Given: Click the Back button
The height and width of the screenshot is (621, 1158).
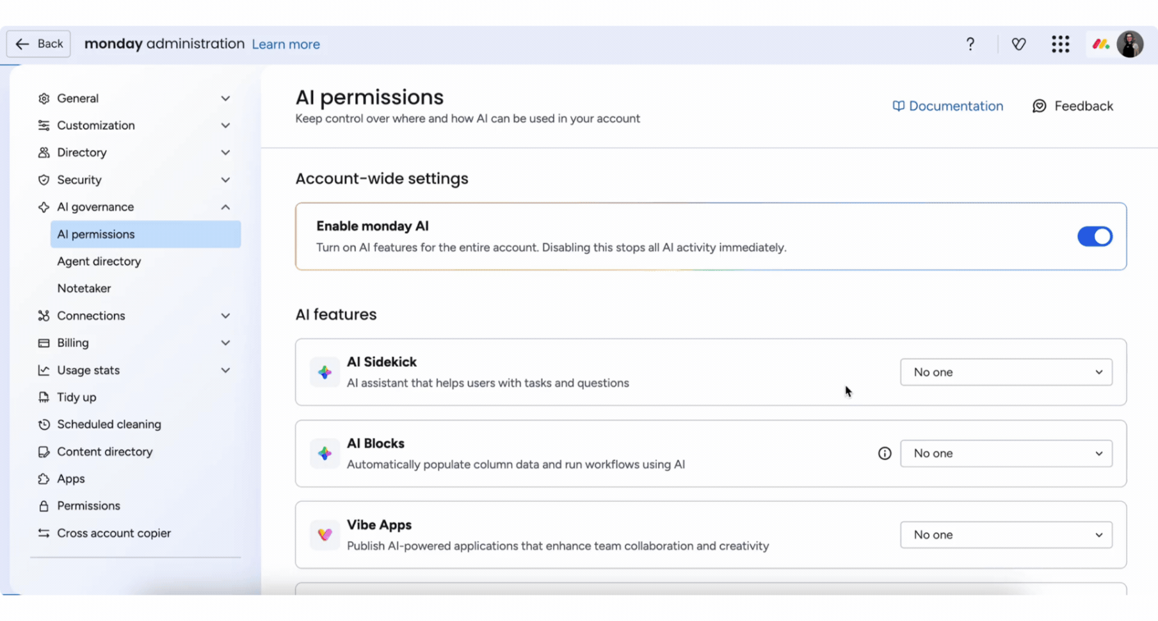Looking at the screenshot, I should (38, 44).
